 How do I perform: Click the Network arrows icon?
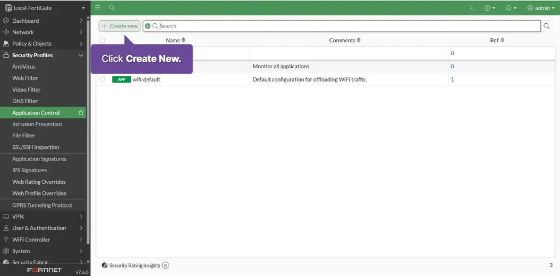[x=6, y=32]
